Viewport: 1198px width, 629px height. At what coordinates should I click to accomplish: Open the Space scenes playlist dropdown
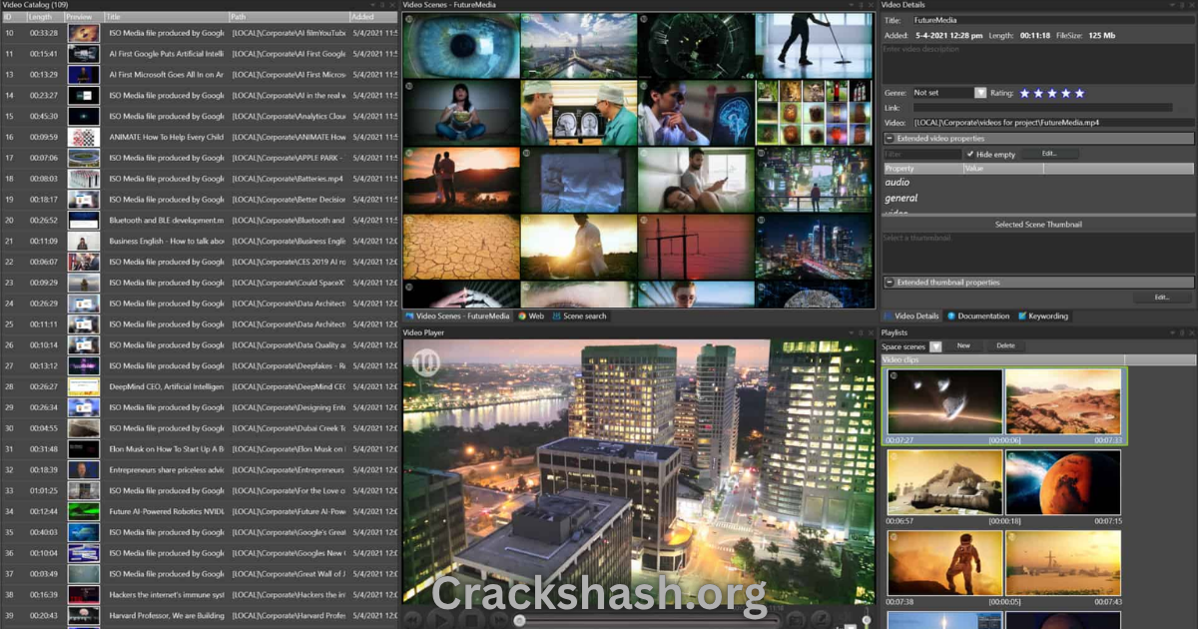pyautogui.click(x=935, y=346)
